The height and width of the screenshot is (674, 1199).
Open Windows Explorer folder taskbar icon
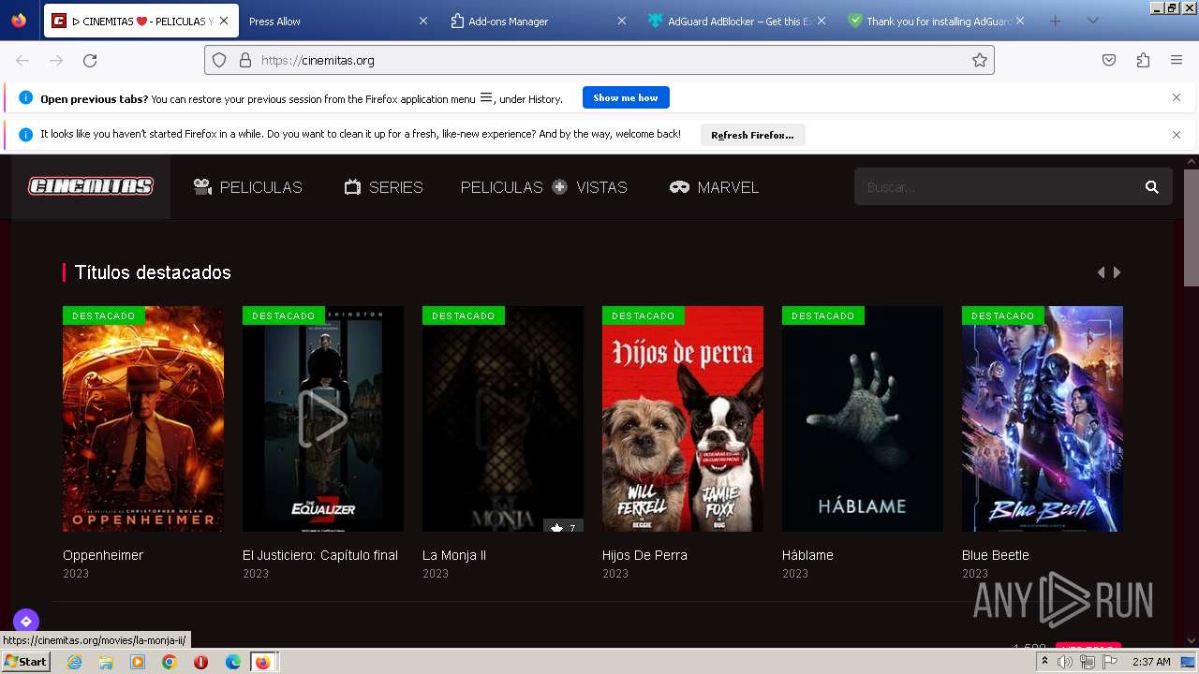tap(106, 662)
